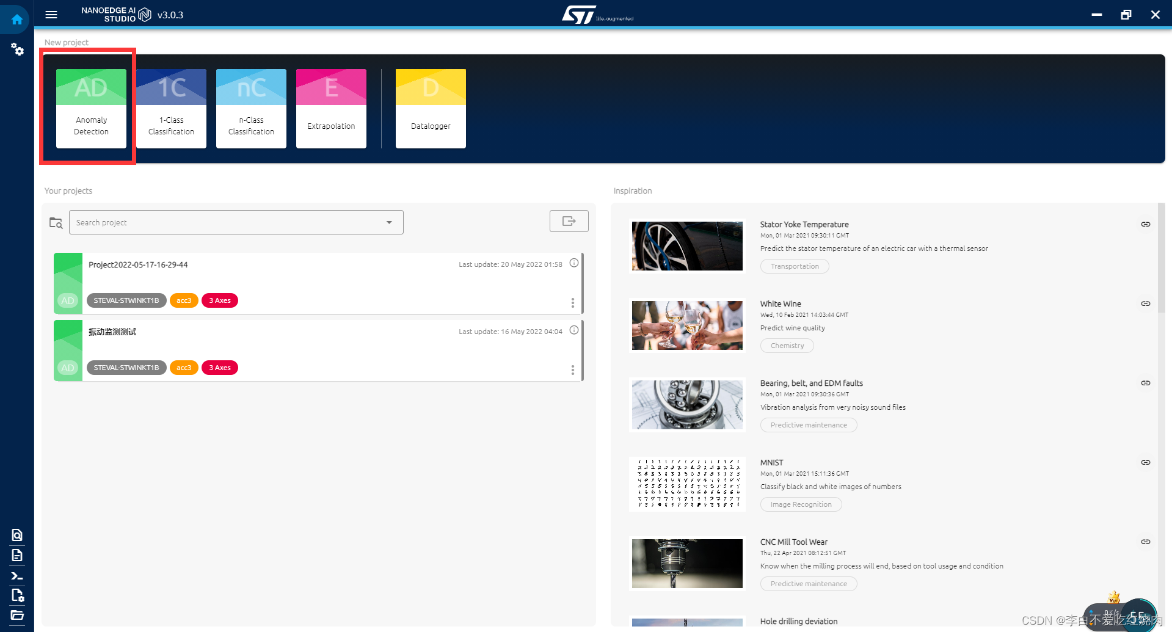Click the Transportation tag
This screenshot has width=1172, height=632.
pyautogui.click(x=795, y=266)
